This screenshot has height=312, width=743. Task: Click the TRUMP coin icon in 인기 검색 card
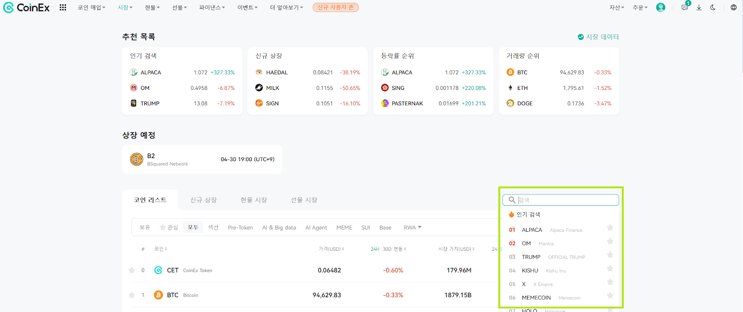pyautogui.click(x=134, y=103)
